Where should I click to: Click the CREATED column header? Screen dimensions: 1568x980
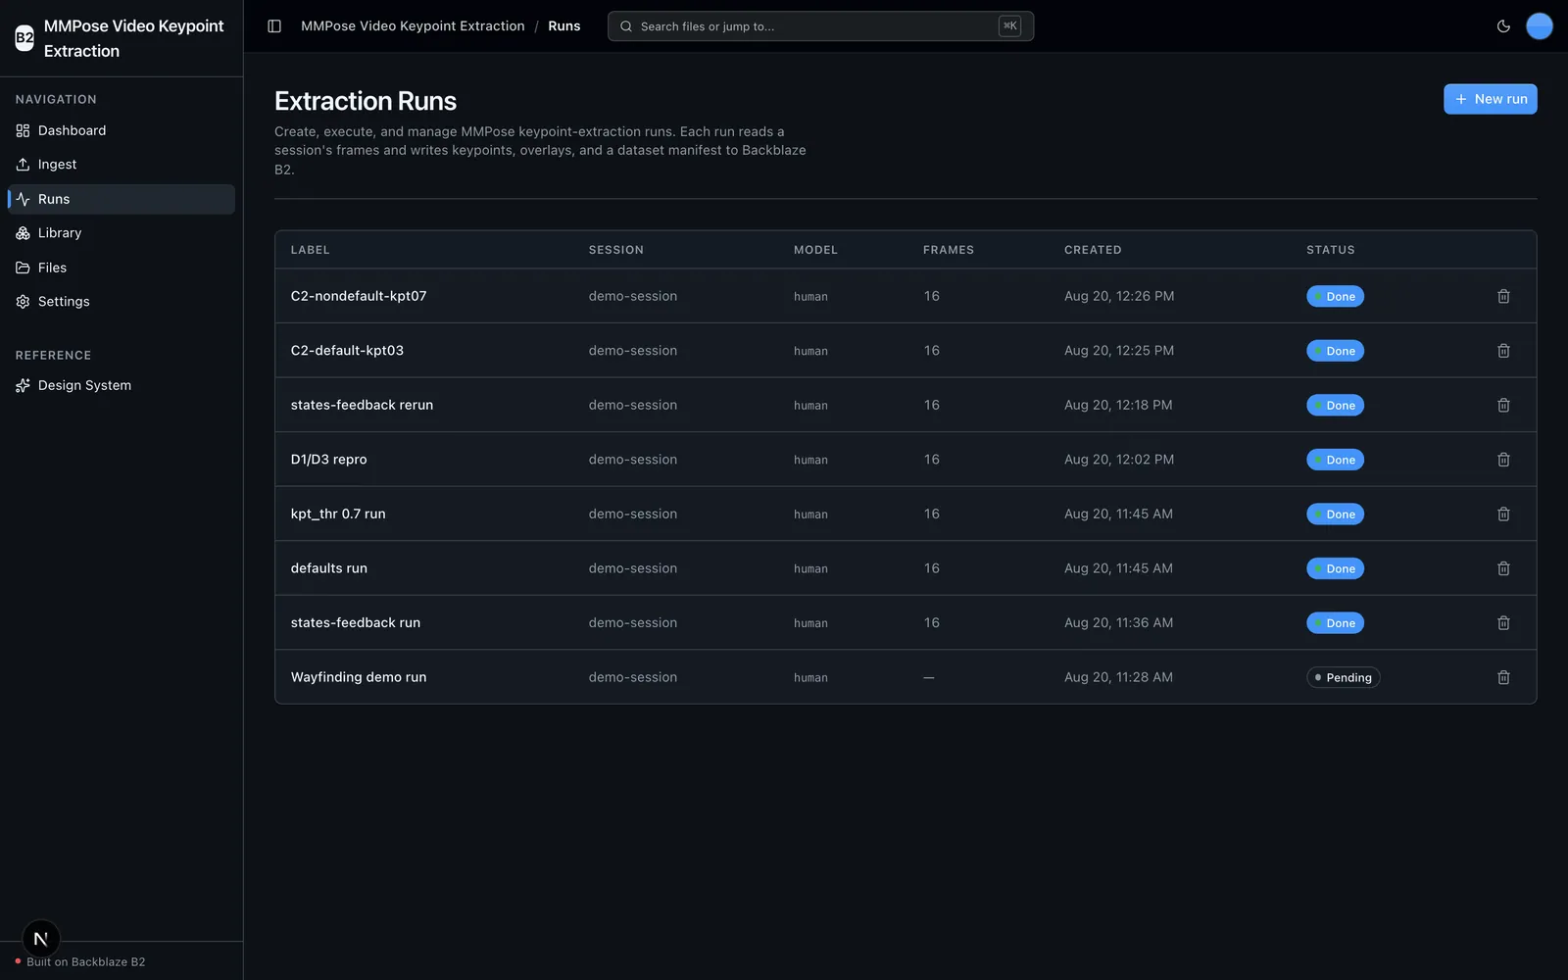1093,250
